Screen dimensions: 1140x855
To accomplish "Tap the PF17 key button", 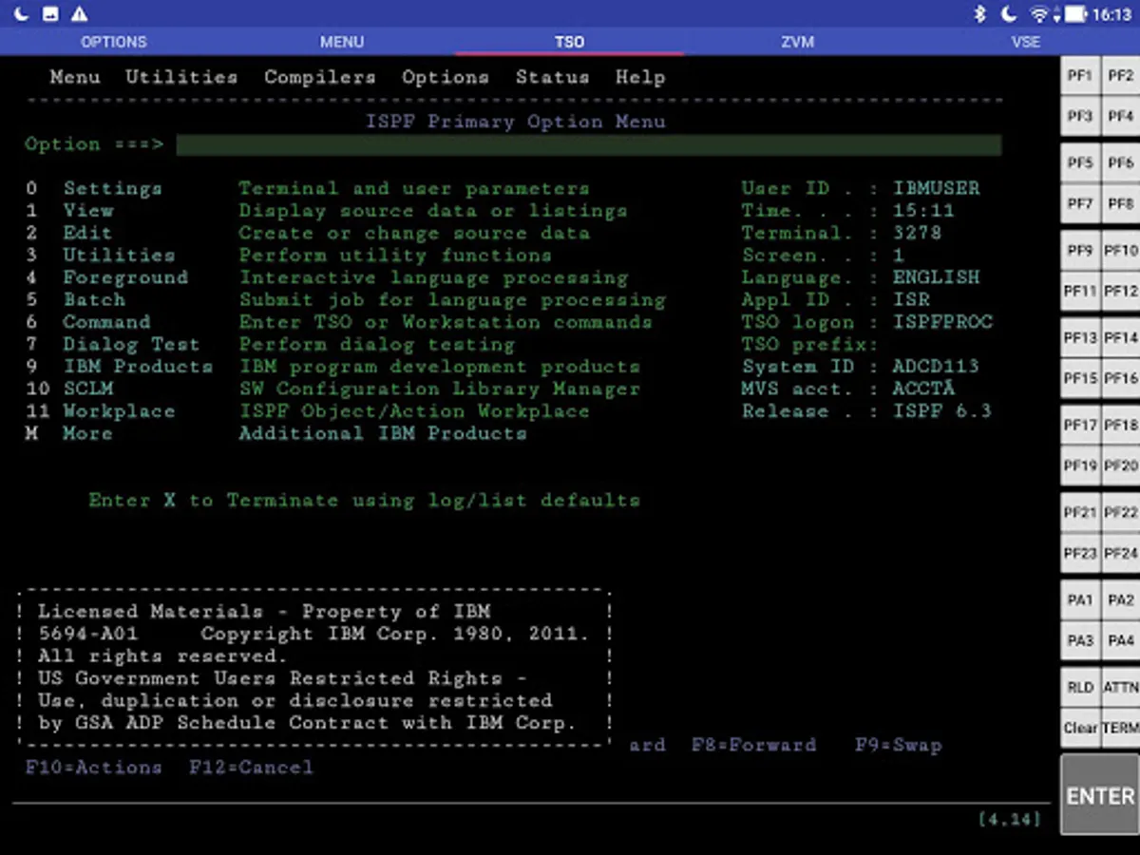I will click(1080, 426).
